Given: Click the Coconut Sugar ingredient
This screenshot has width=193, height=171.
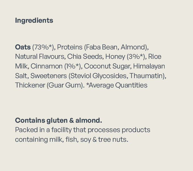Looking at the screenshot, I should [x=107, y=66].
